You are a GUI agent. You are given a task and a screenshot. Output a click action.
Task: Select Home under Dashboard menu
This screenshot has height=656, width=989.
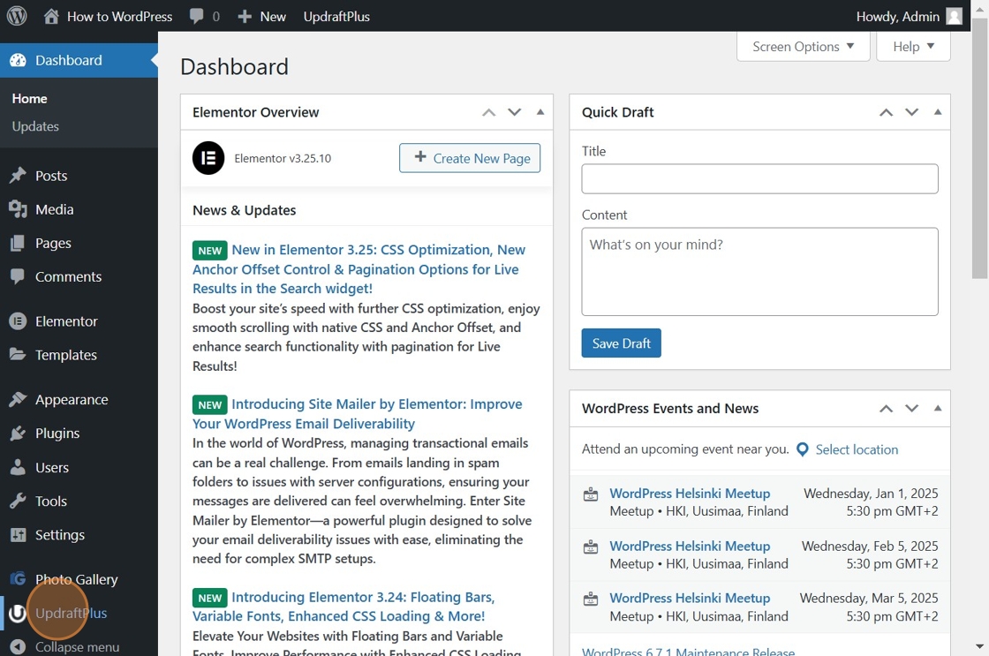pyautogui.click(x=30, y=98)
